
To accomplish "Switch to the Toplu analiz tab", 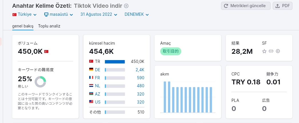I will tap(49, 26).
